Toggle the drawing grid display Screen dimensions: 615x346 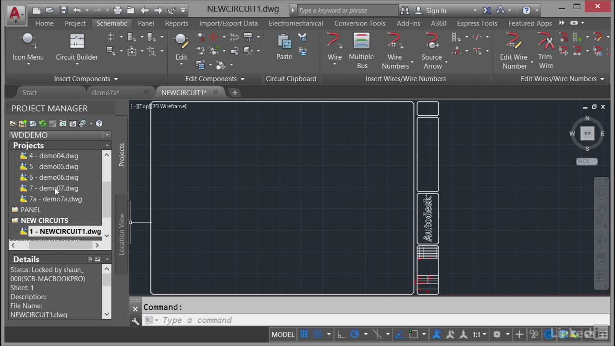pos(305,334)
